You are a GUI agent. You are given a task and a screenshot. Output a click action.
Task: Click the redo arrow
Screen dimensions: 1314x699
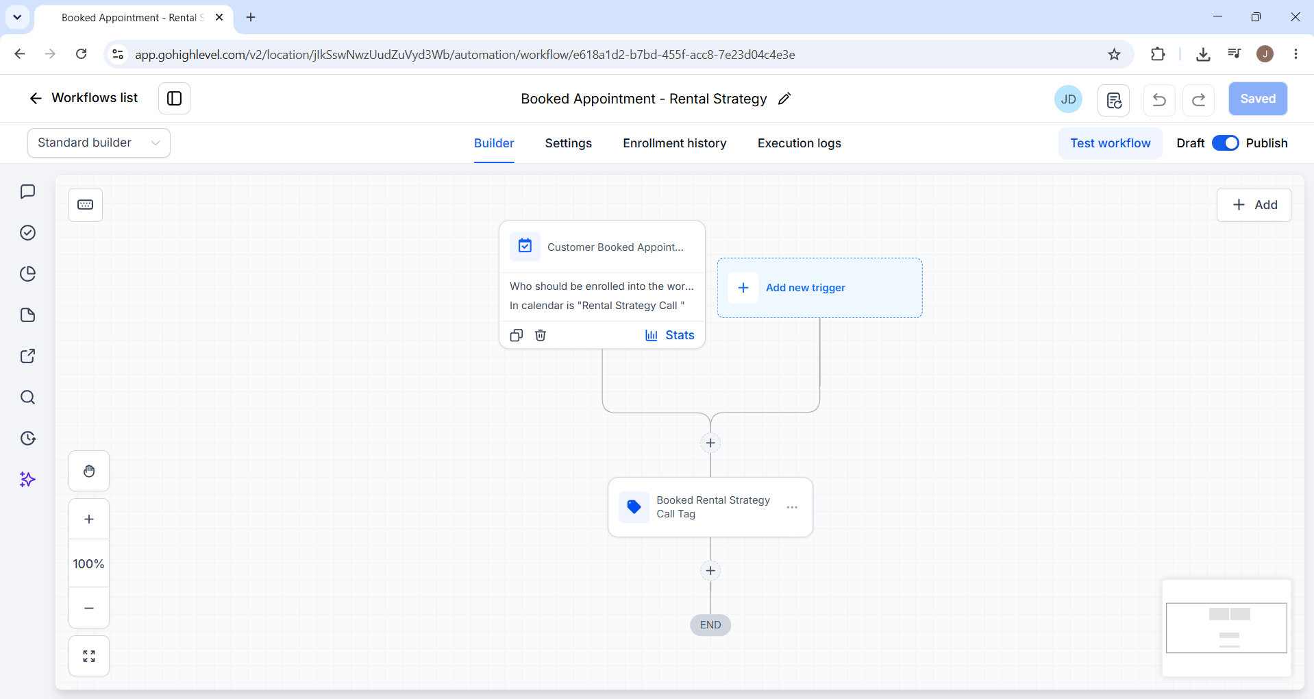tap(1199, 100)
